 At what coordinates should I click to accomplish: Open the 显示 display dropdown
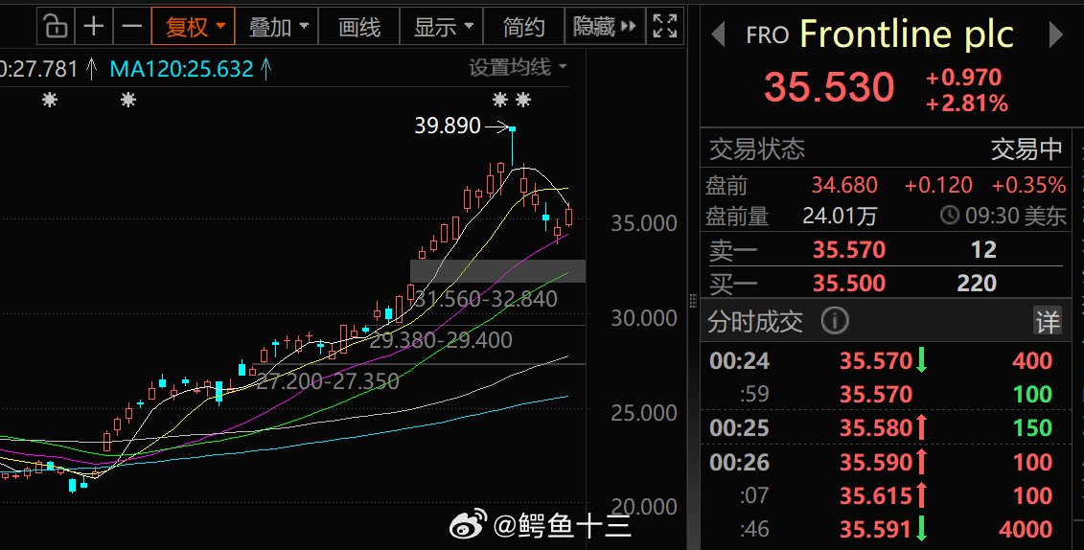(441, 27)
